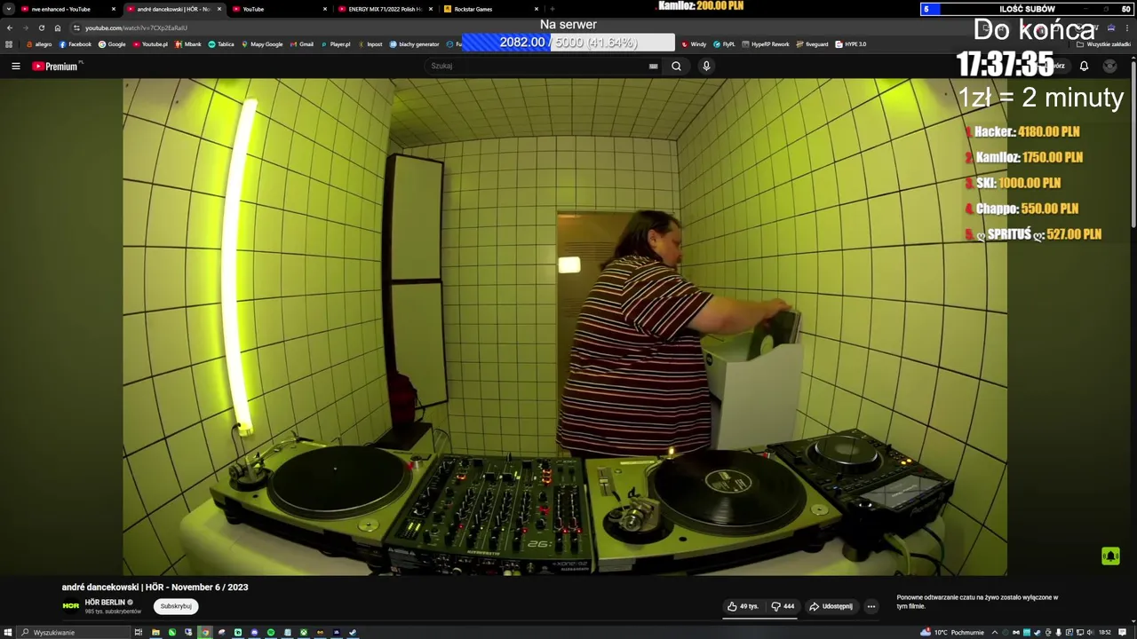Click the Wyszukiwanie taskbar search box
The height and width of the screenshot is (639, 1137).
[x=73, y=633]
